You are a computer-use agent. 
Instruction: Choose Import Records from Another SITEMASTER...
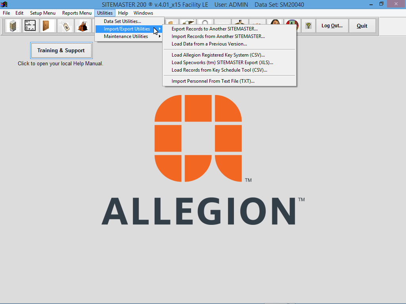230,36
